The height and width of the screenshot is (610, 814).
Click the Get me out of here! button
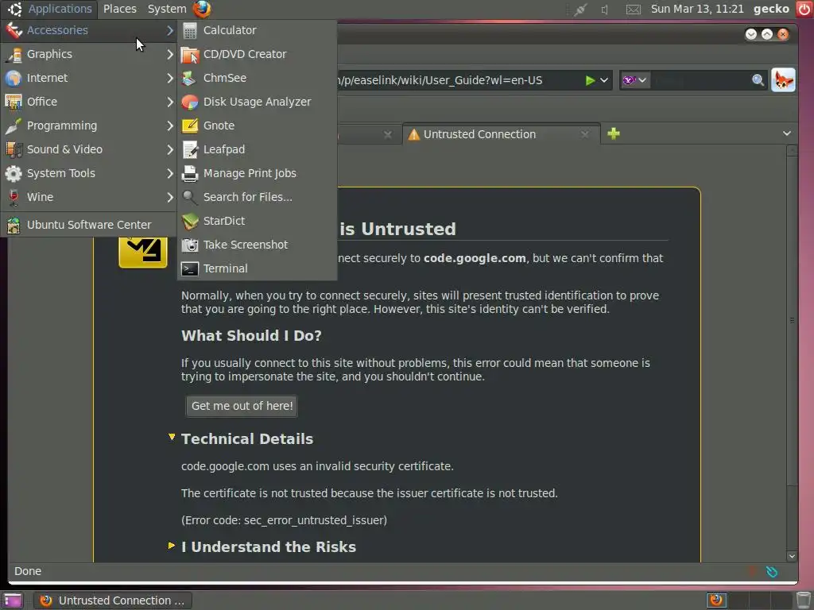pos(242,406)
